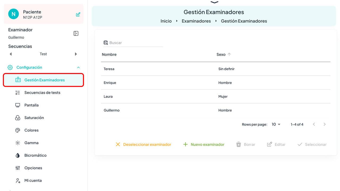This screenshot has height=191, width=340.
Task: Follow the Inicio breadcrumb link
Action: pos(166,21)
